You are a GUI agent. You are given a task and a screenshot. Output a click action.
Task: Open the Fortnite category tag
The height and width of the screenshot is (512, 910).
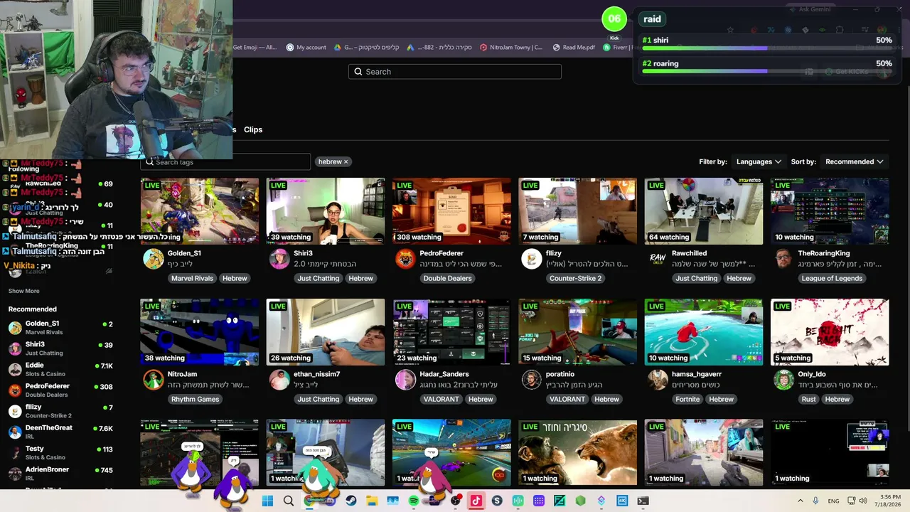click(687, 399)
